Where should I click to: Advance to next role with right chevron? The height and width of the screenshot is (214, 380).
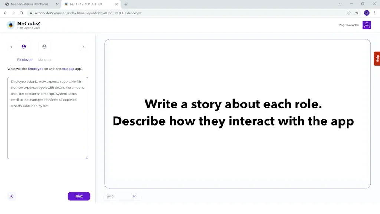(x=83, y=46)
